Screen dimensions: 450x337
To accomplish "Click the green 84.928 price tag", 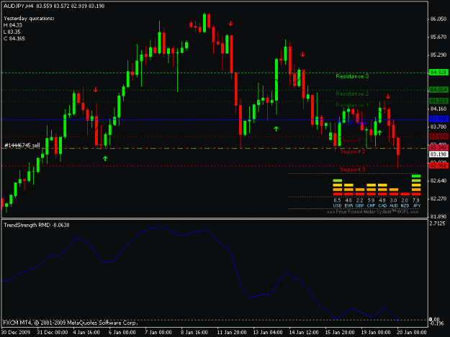I will [438, 73].
